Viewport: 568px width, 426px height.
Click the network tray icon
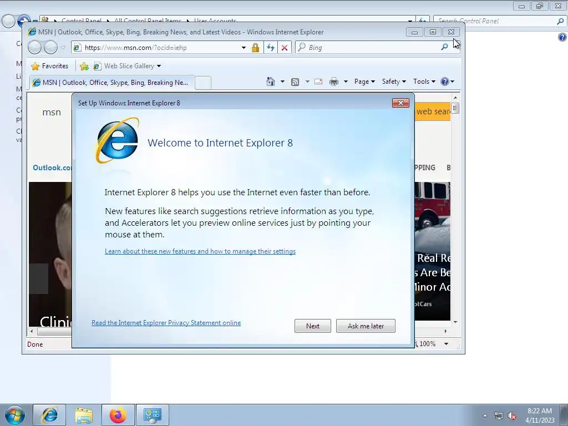pos(499,416)
